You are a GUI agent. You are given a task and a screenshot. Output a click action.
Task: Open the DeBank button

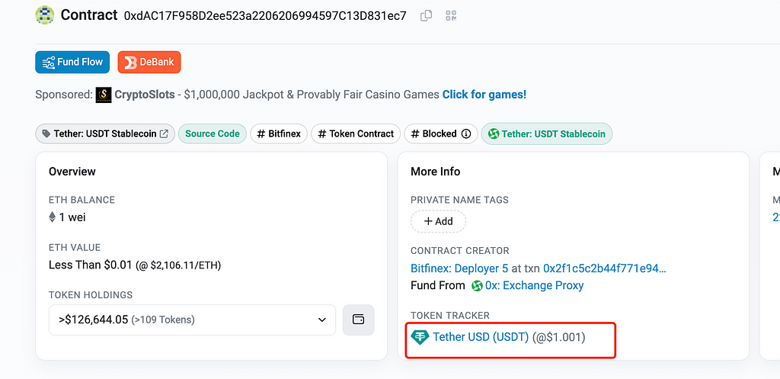(149, 62)
